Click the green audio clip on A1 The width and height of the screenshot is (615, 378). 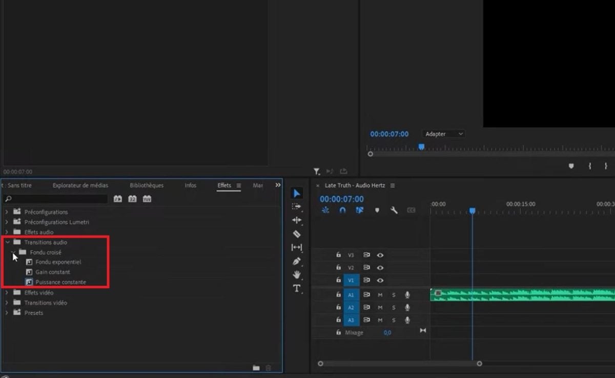pos(523,295)
